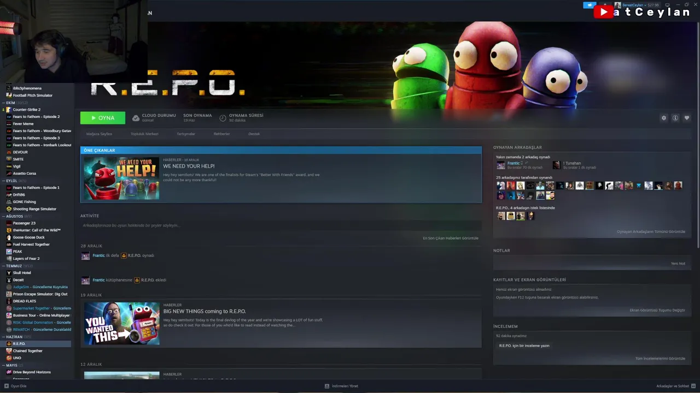The width and height of the screenshot is (700, 393).
Task: Open Tunahan's friend avatar
Action: click(556, 165)
